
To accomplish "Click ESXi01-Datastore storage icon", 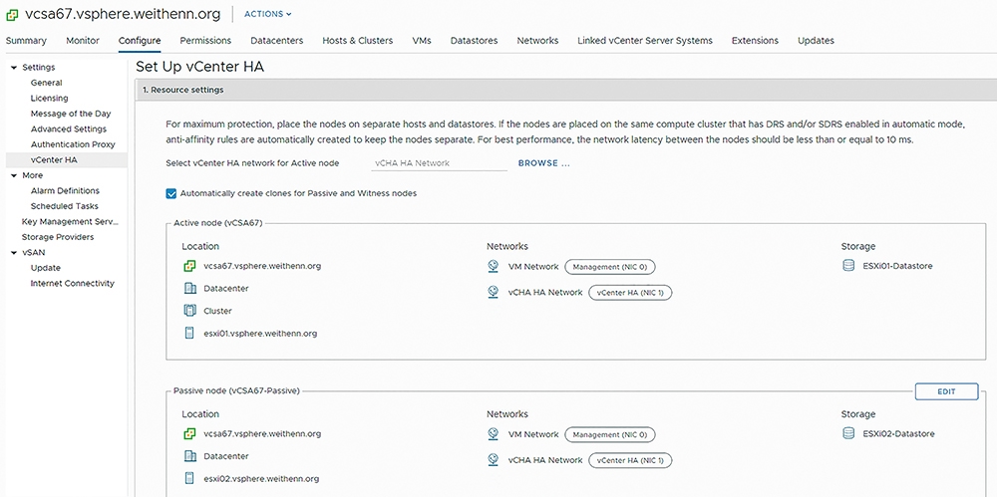I will pos(848,266).
